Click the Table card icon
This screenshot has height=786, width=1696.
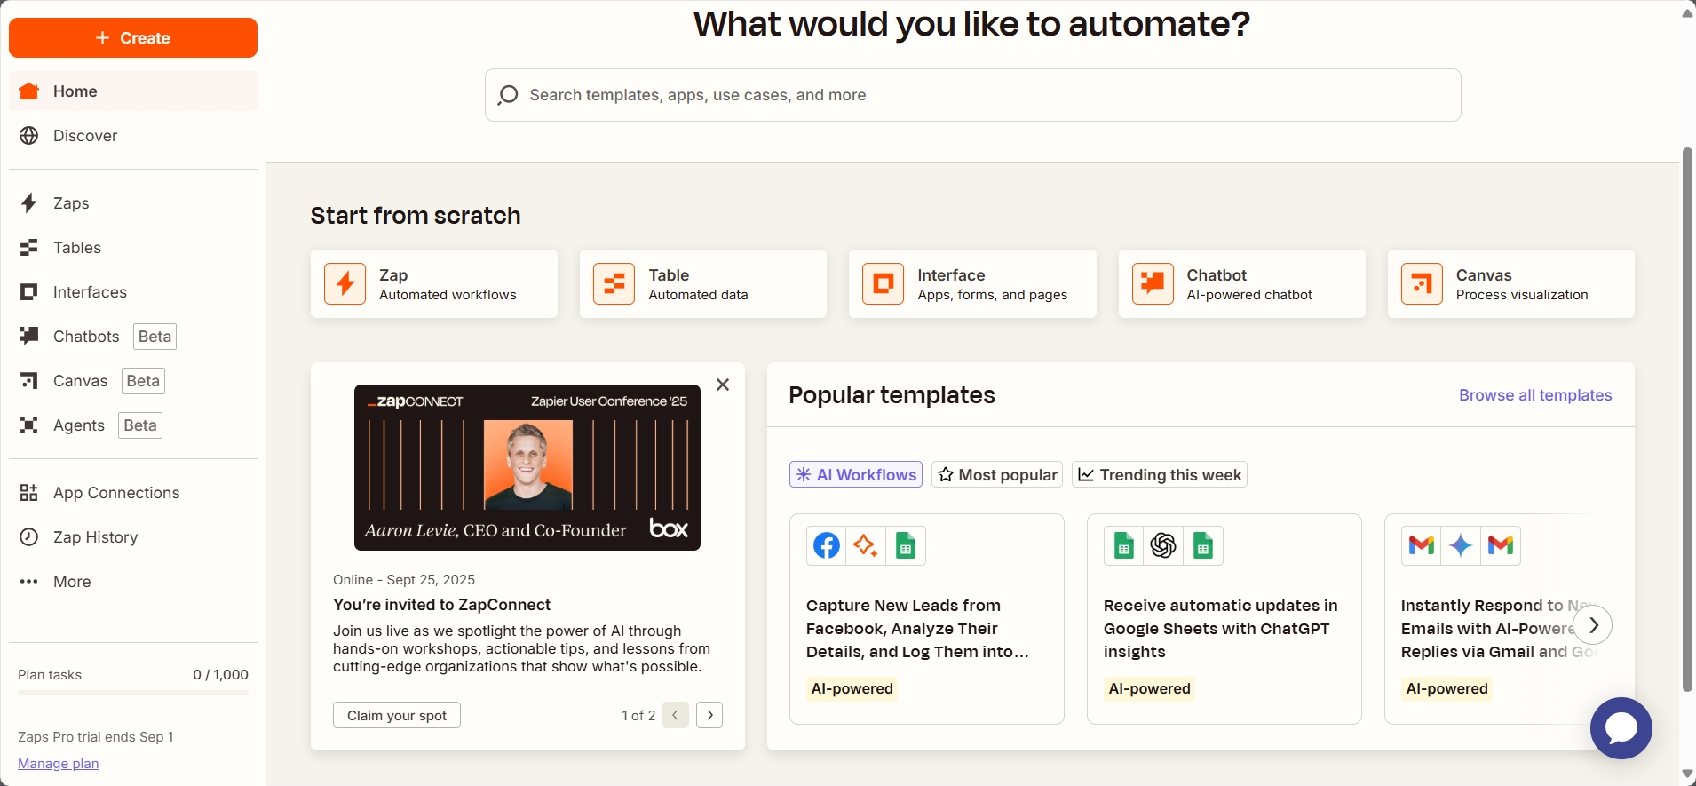pyautogui.click(x=614, y=284)
